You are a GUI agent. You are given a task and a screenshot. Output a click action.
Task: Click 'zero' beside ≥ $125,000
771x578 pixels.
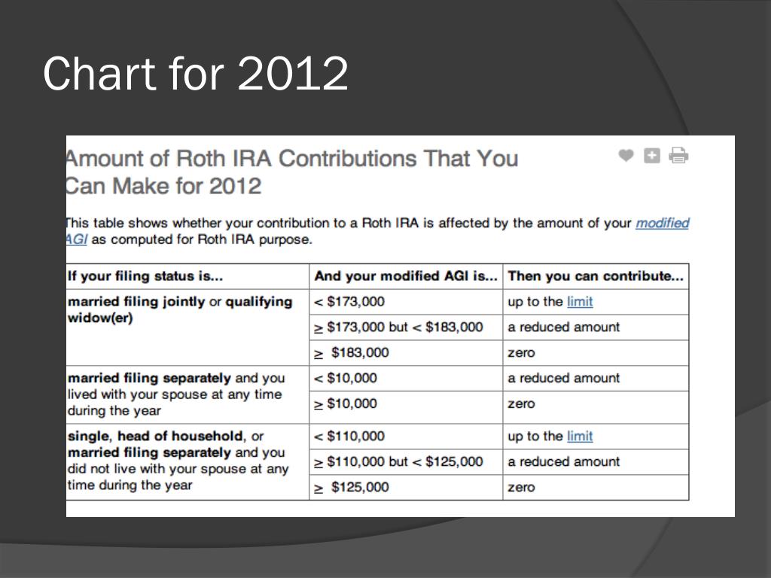(x=596, y=488)
